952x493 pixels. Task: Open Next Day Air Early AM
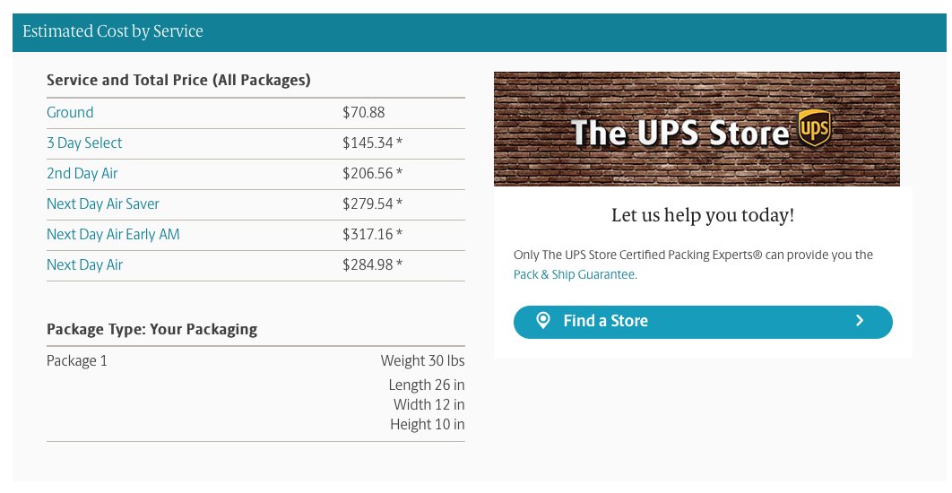113,234
